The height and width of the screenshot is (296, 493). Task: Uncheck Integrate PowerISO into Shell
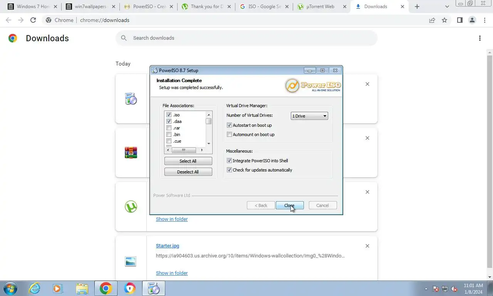click(230, 161)
